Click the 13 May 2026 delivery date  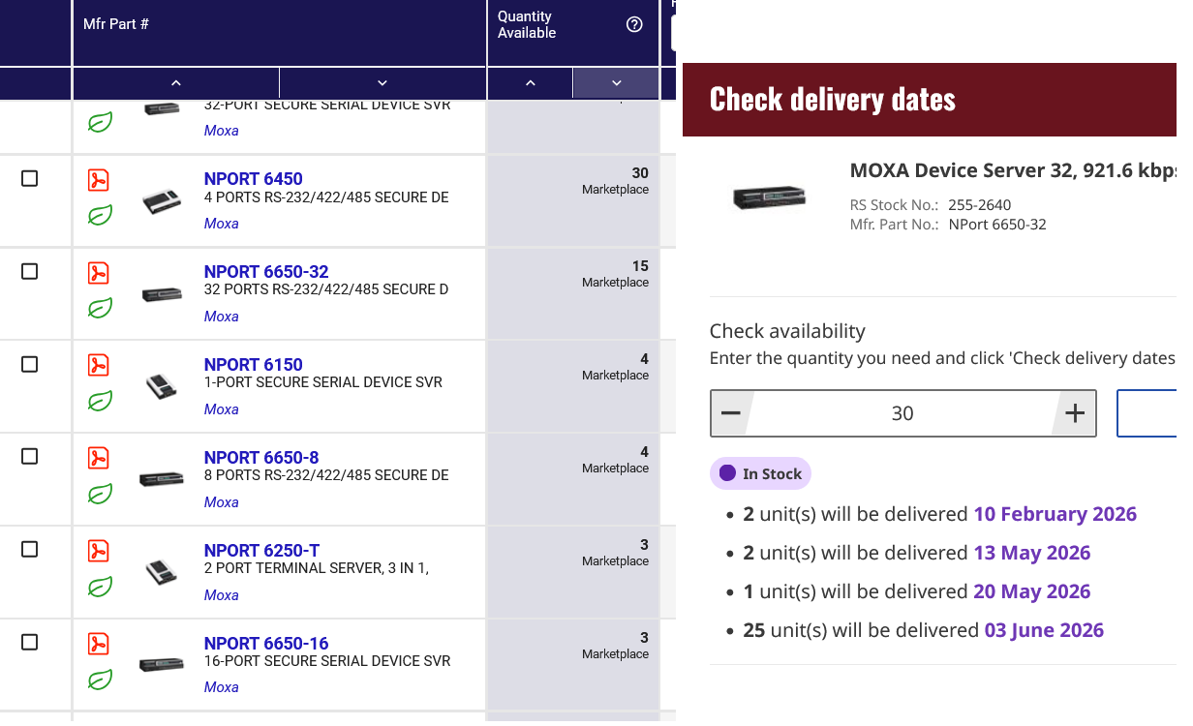pyautogui.click(x=1031, y=553)
